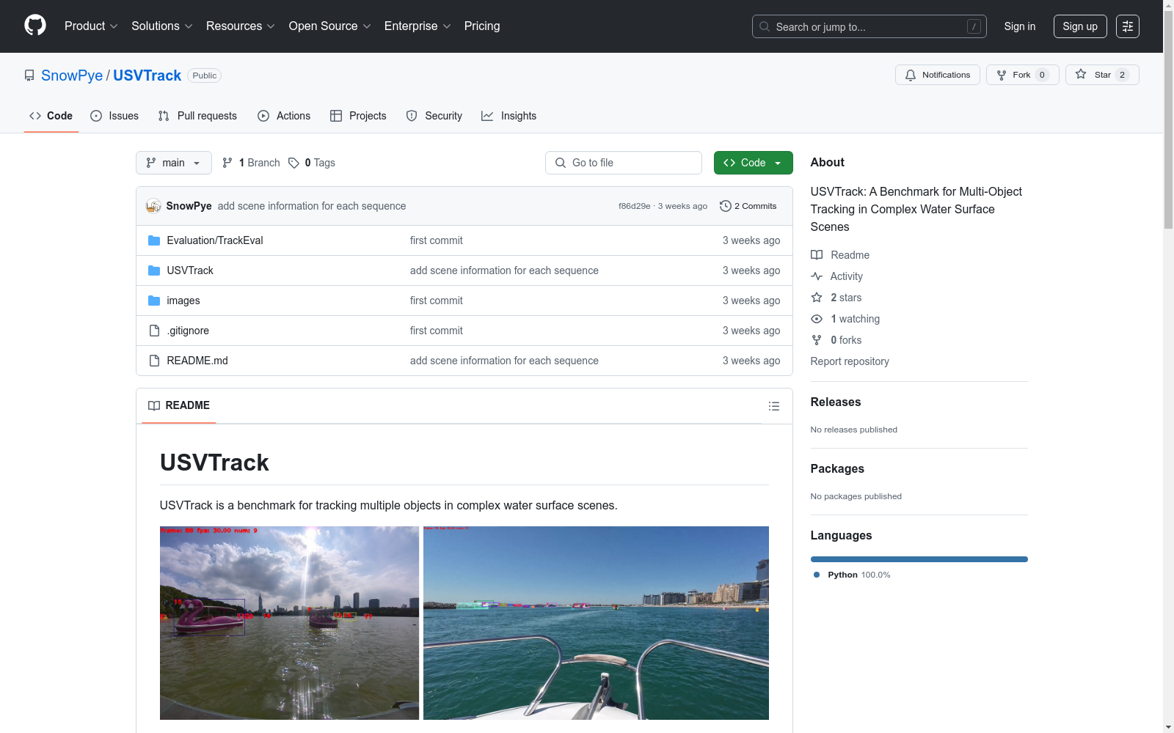Open the Issues tab
Screen dimensions: 1174x733
point(114,116)
